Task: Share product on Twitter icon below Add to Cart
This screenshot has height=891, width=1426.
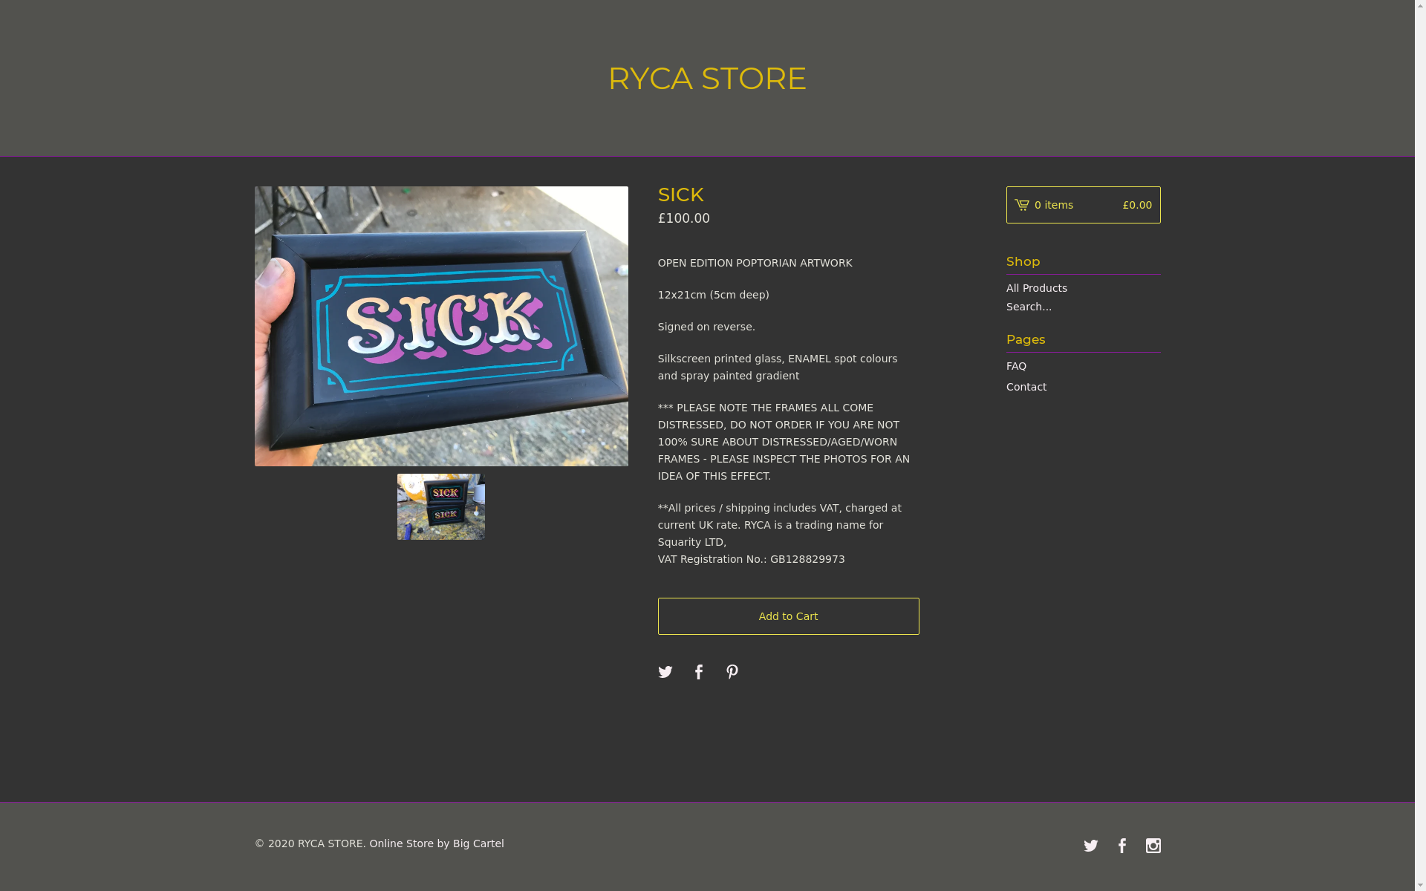Action: point(665,672)
